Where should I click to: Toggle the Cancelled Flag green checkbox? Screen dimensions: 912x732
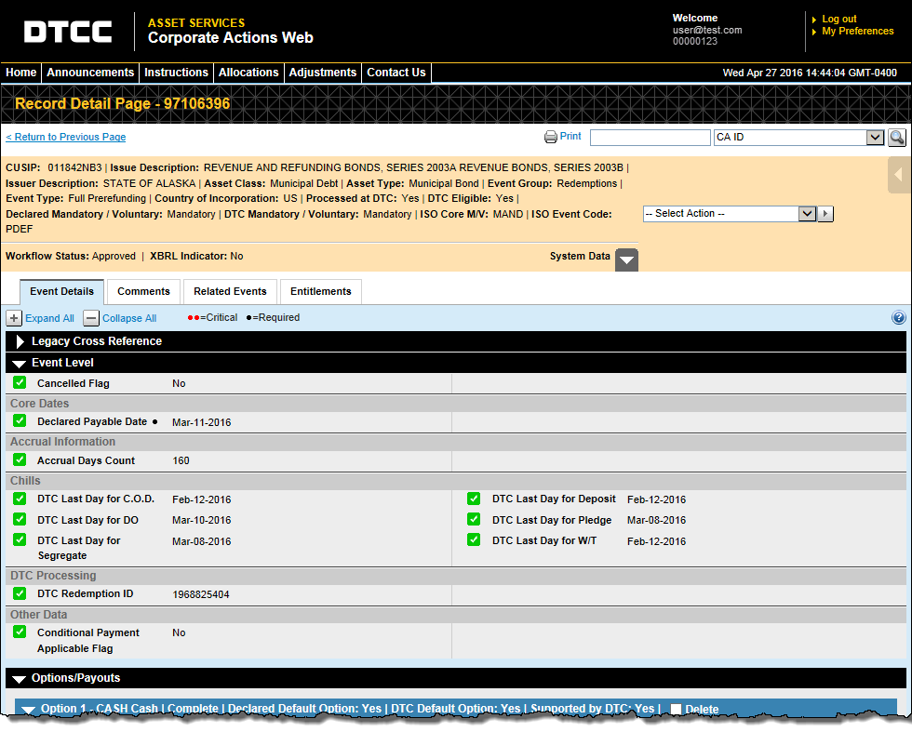pos(20,383)
